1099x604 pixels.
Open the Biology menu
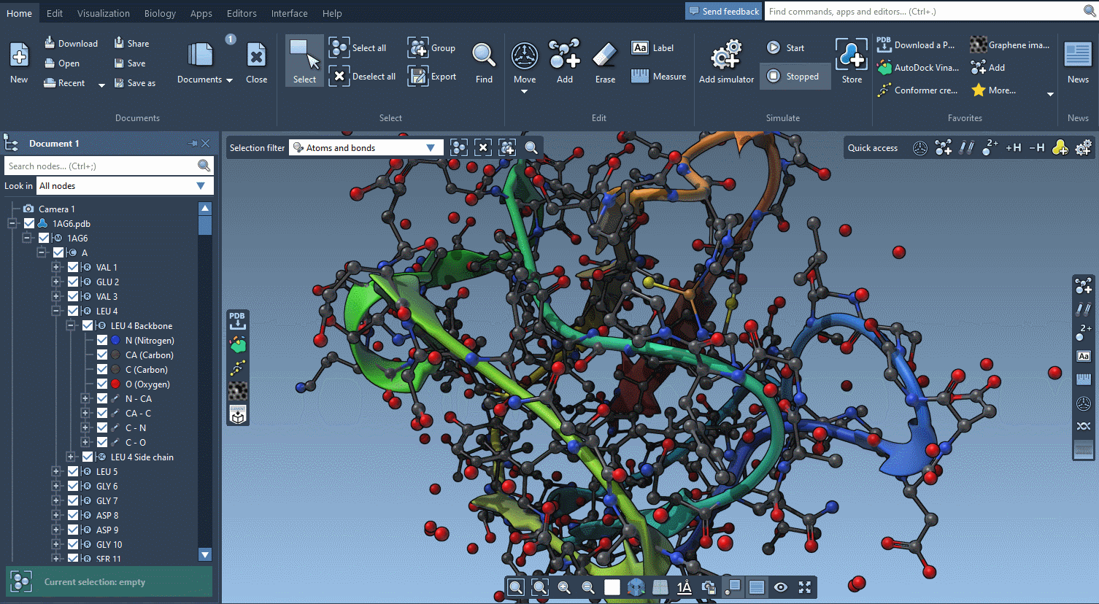160,13
